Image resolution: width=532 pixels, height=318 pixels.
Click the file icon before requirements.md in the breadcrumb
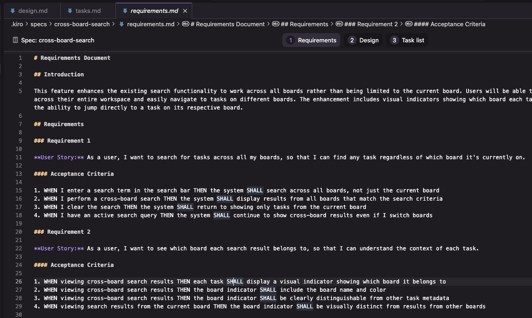121,24
